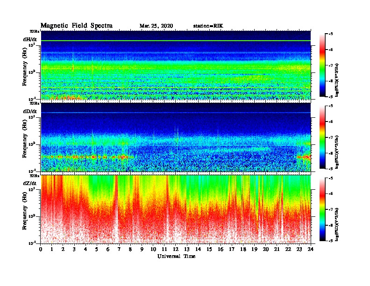Click the hour "21" tick label
The width and height of the screenshot is (370, 286).
point(277,249)
